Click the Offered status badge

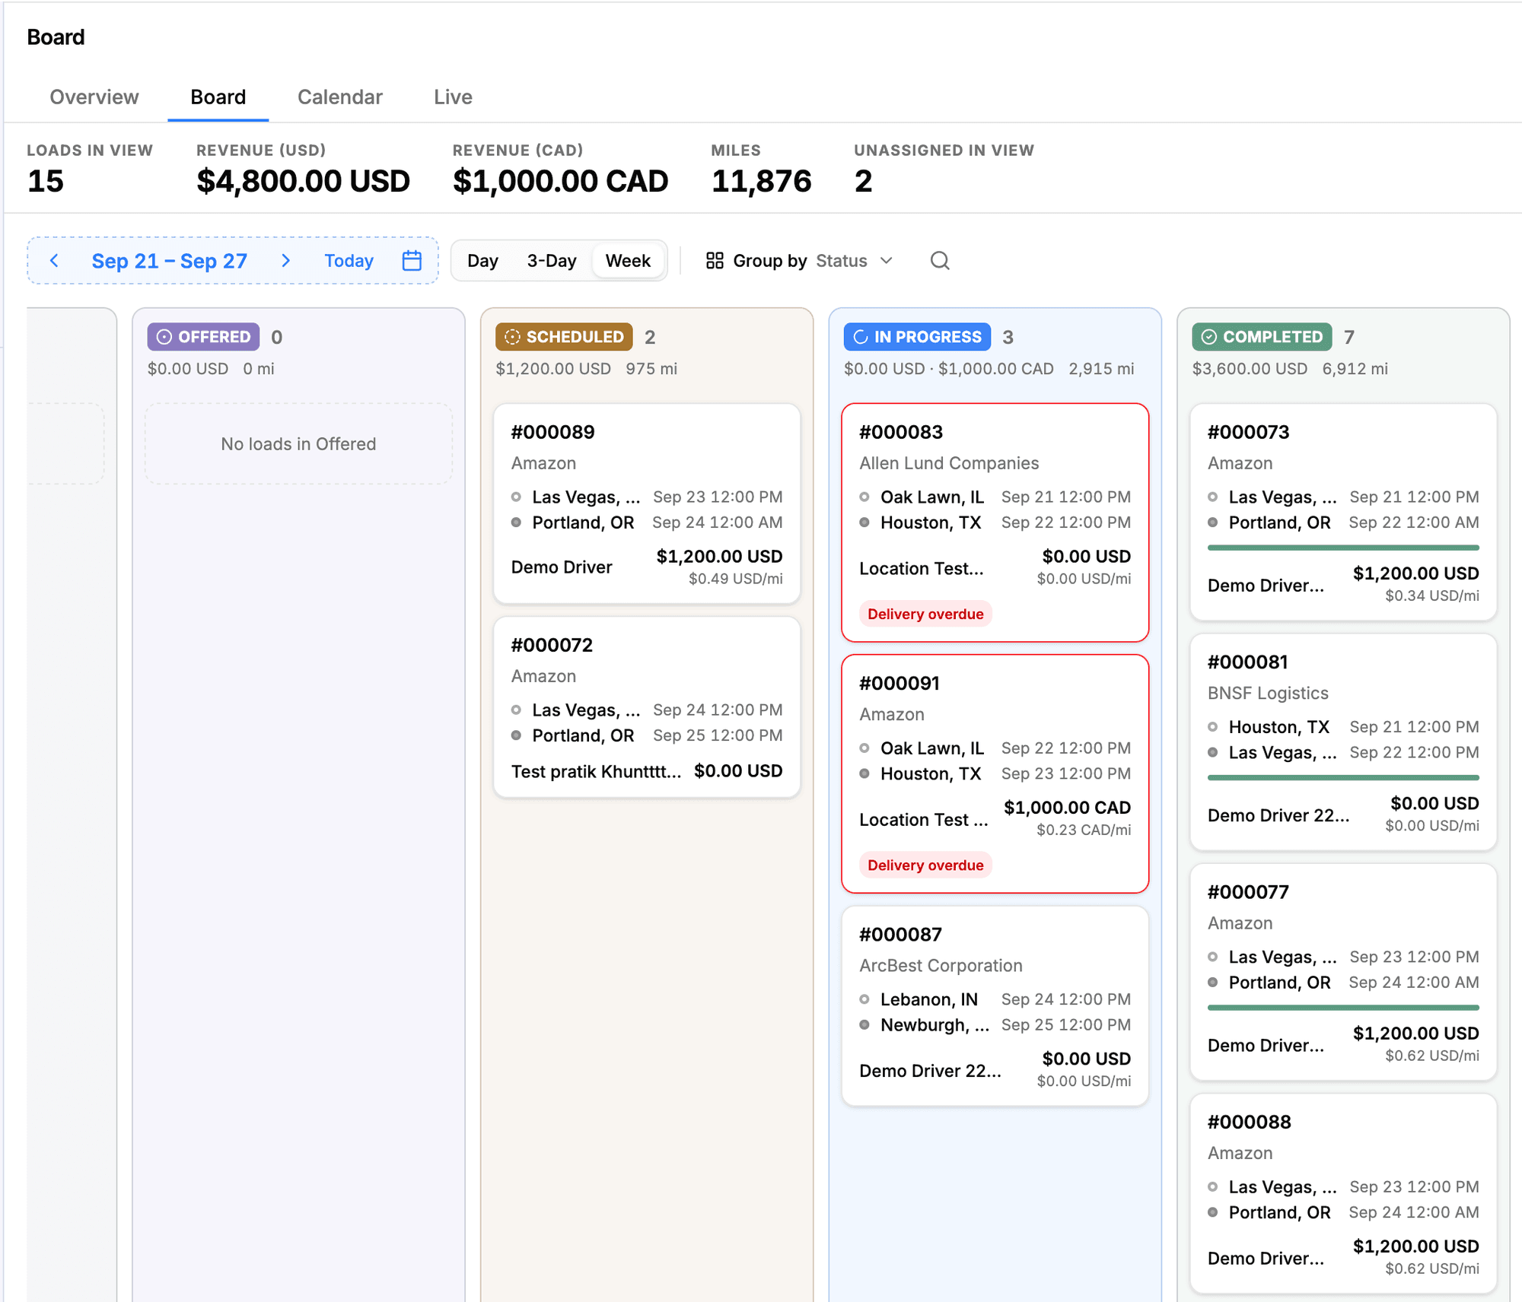[x=203, y=337]
